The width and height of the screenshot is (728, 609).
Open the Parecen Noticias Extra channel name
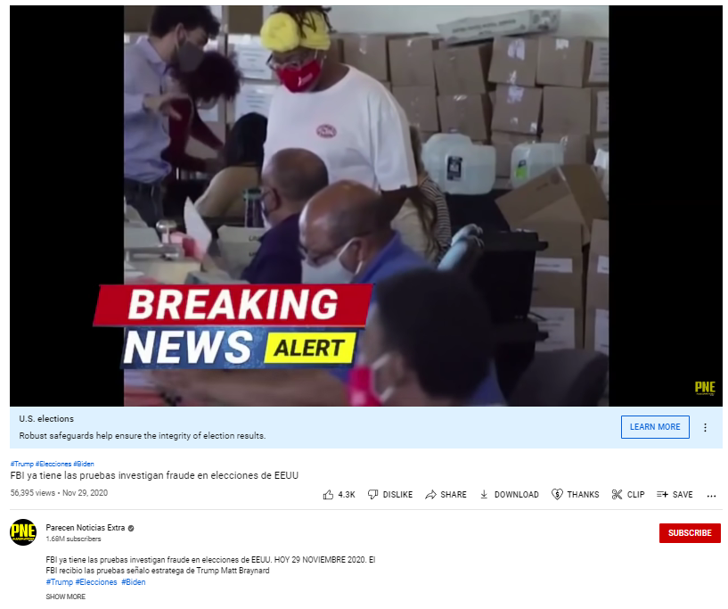point(86,528)
